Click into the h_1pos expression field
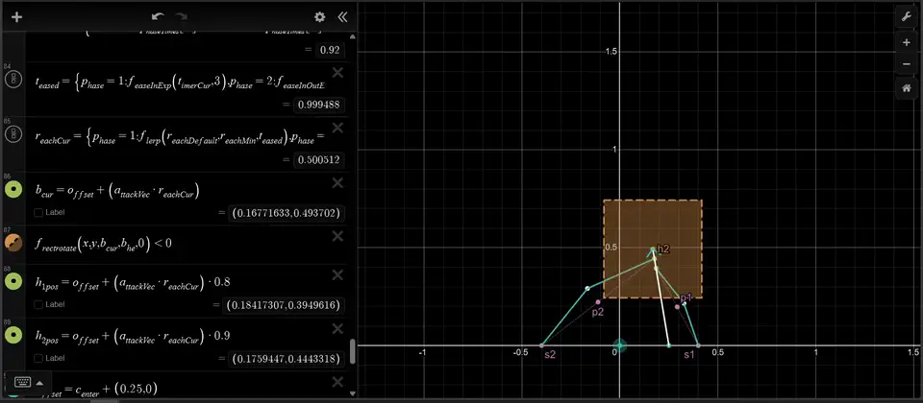This screenshot has width=923, height=403. click(x=133, y=282)
